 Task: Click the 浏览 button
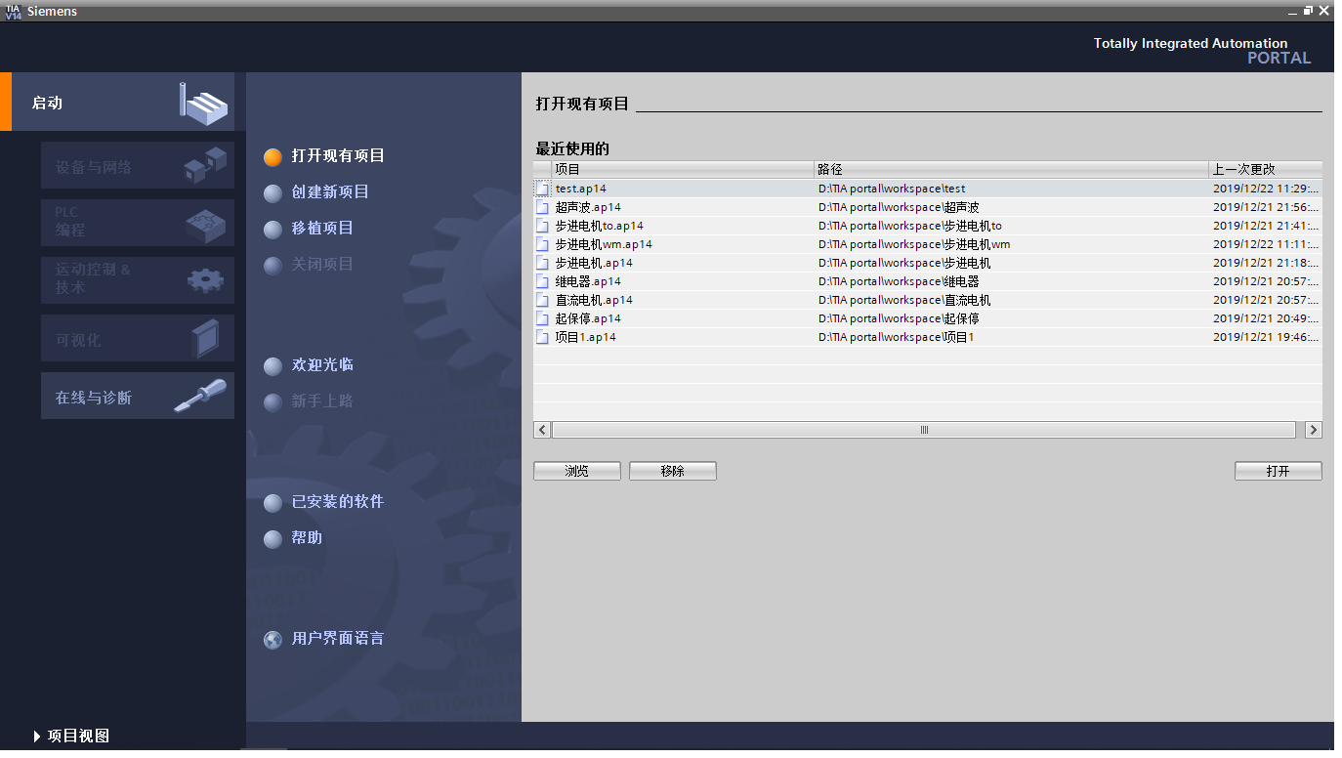(x=577, y=471)
